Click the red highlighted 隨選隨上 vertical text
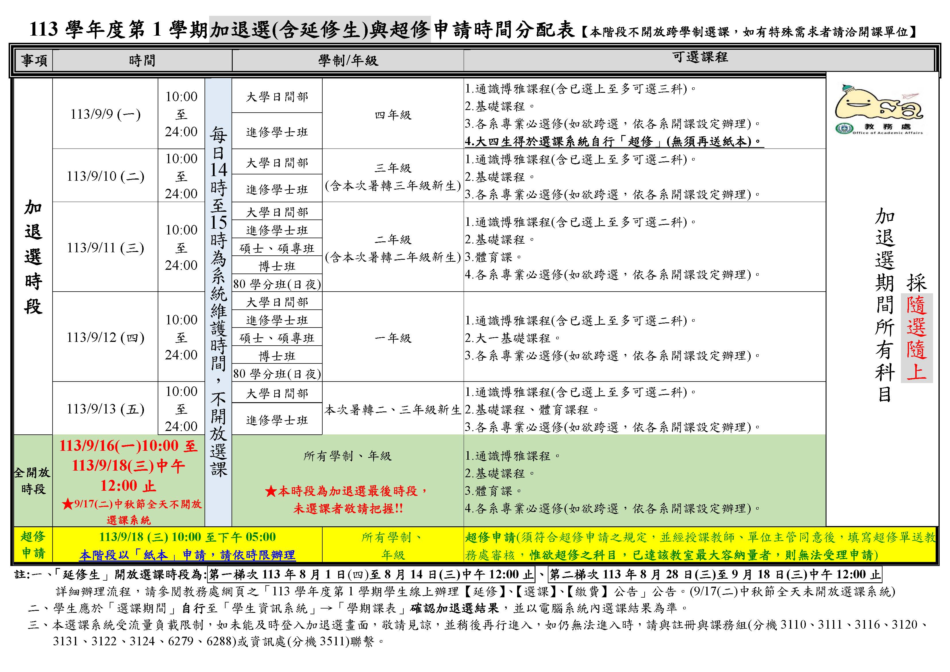 [916, 338]
